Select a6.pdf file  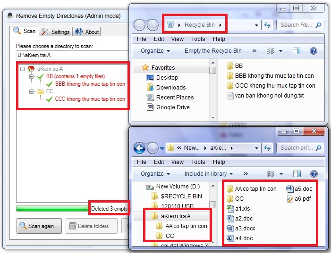299,199
